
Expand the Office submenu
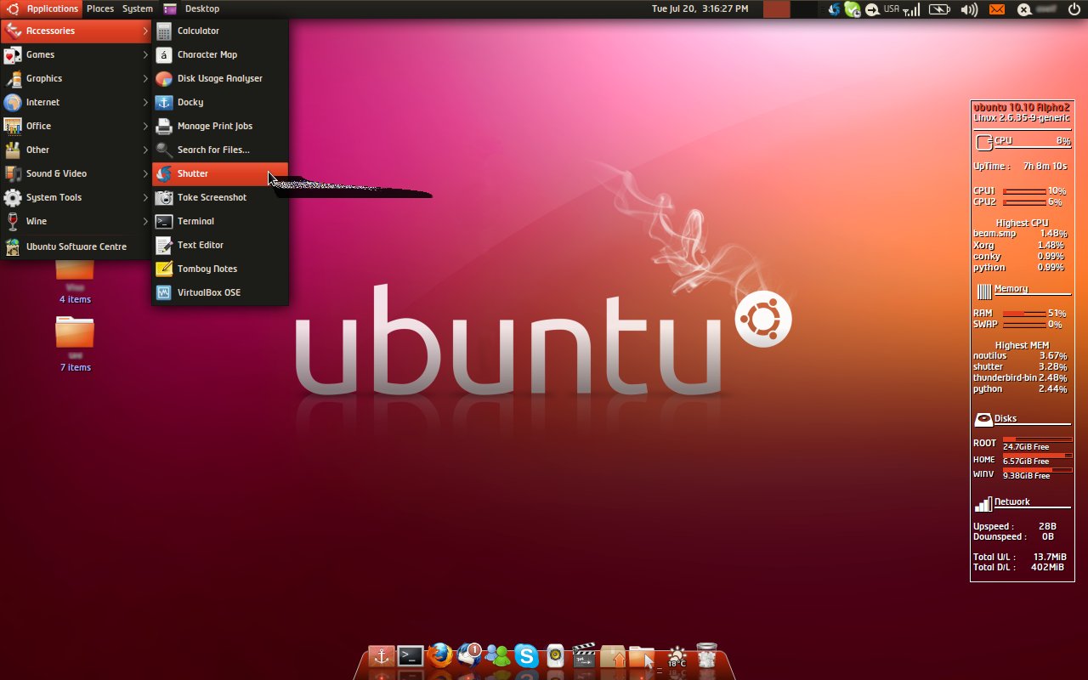click(x=76, y=126)
